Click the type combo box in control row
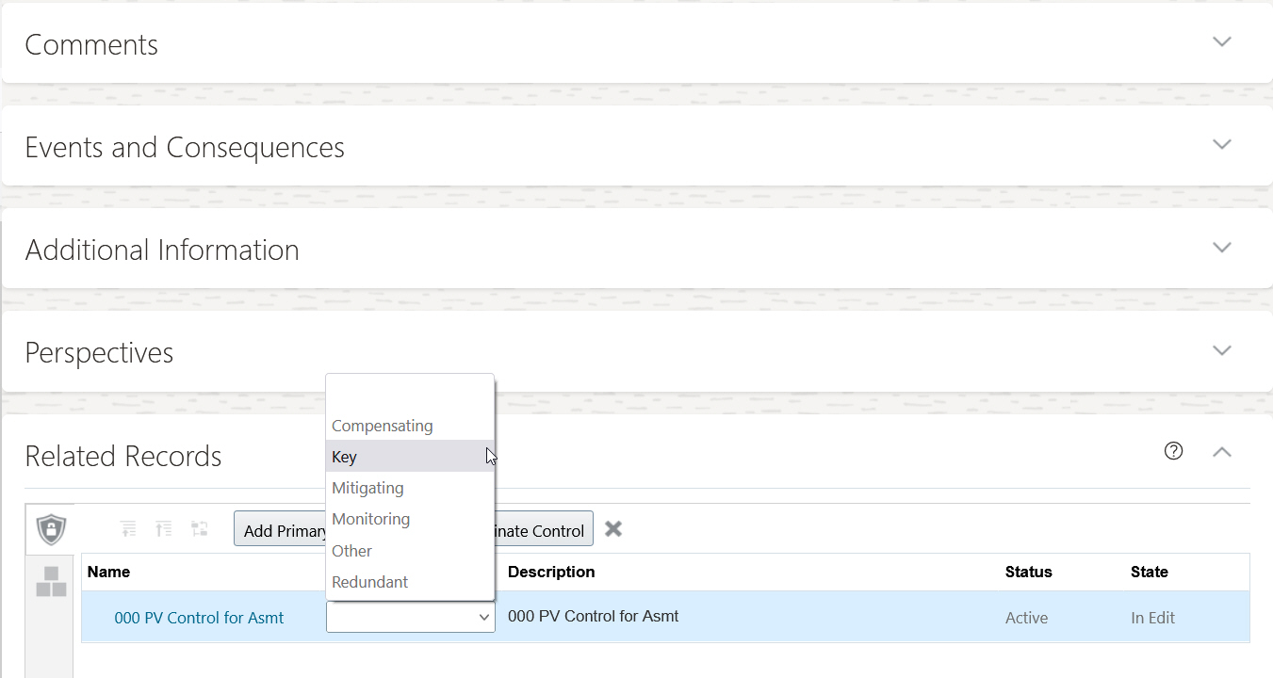Image resolution: width=1273 pixels, height=678 pixels. (410, 618)
